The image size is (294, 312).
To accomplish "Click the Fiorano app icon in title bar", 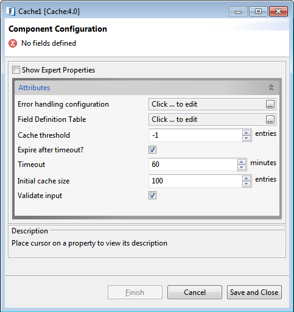I will coord(10,11).
